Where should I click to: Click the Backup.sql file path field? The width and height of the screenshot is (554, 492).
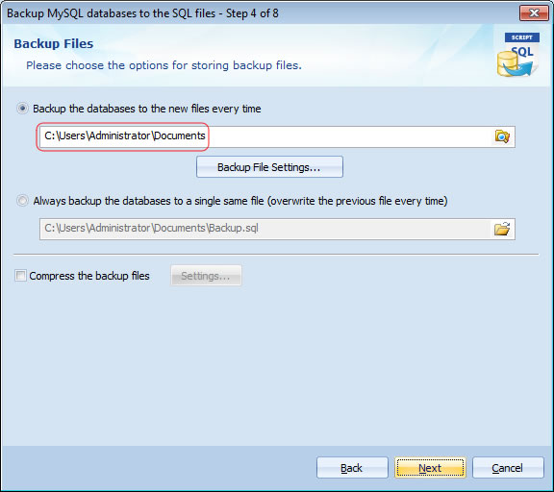pos(265,229)
